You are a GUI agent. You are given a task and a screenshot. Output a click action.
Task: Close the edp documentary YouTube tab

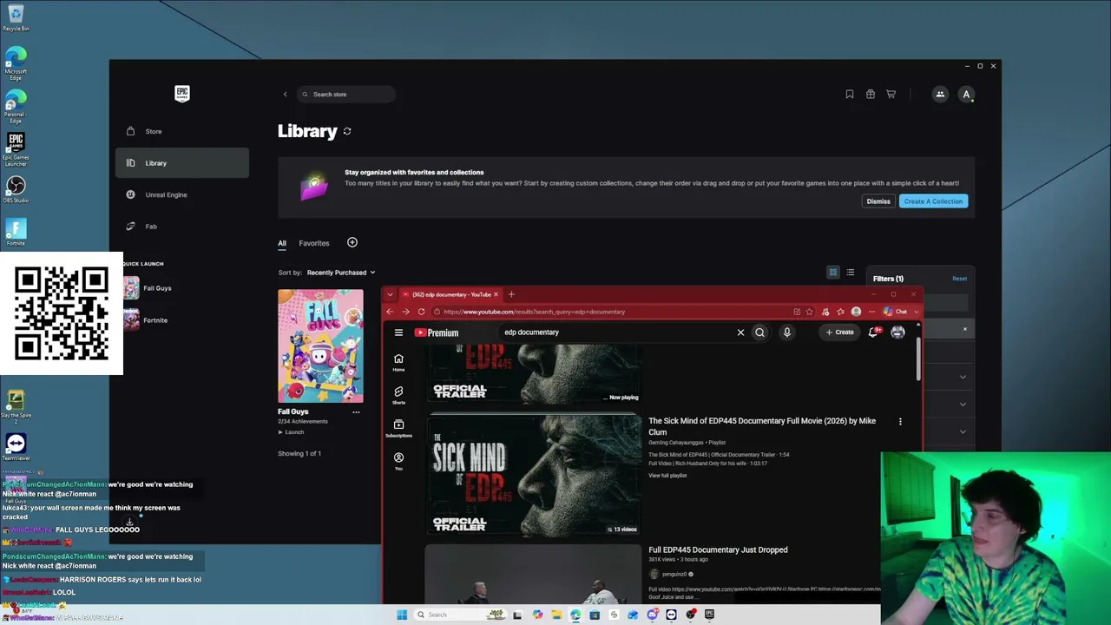click(496, 295)
